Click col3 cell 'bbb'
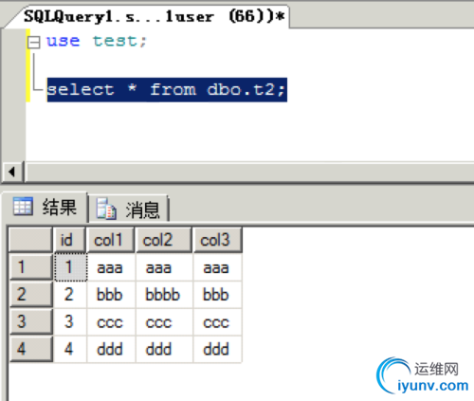Viewport: 474px width, 401px height. [x=217, y=295]
